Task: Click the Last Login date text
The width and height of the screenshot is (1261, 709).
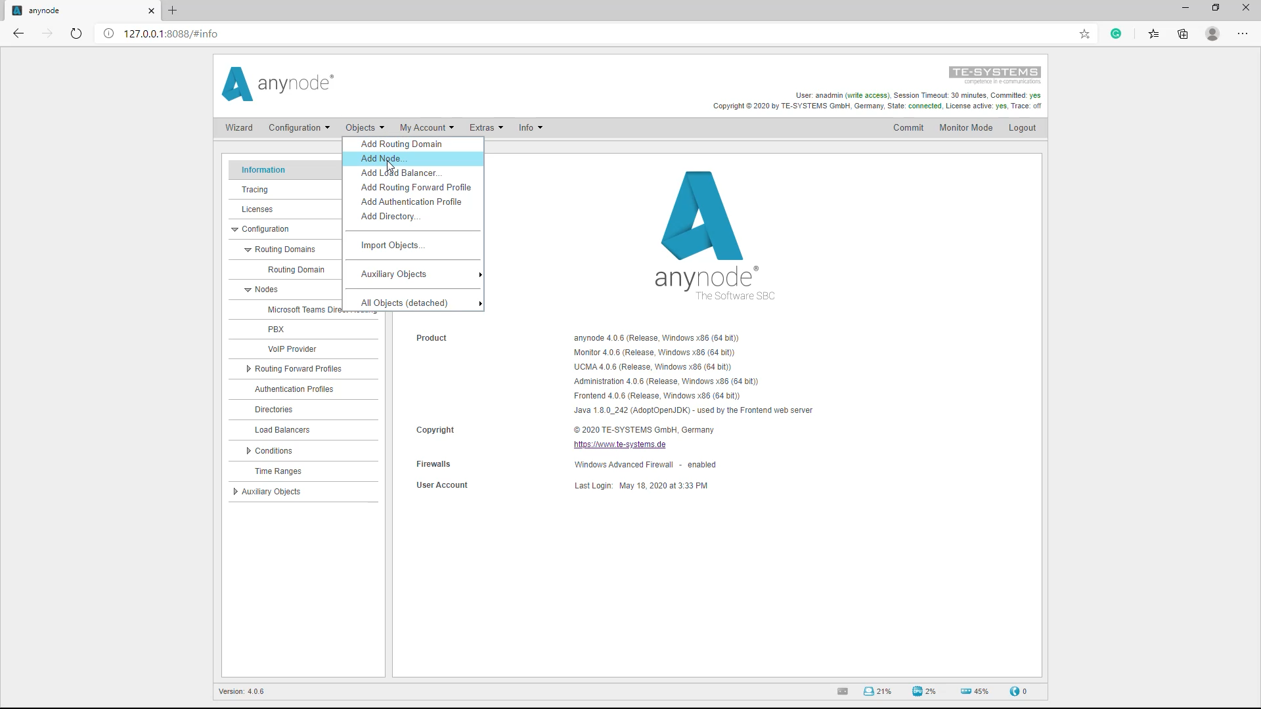Action: (663, 486)
